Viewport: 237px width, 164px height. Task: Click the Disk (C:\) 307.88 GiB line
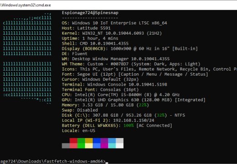tap(123, 115)
